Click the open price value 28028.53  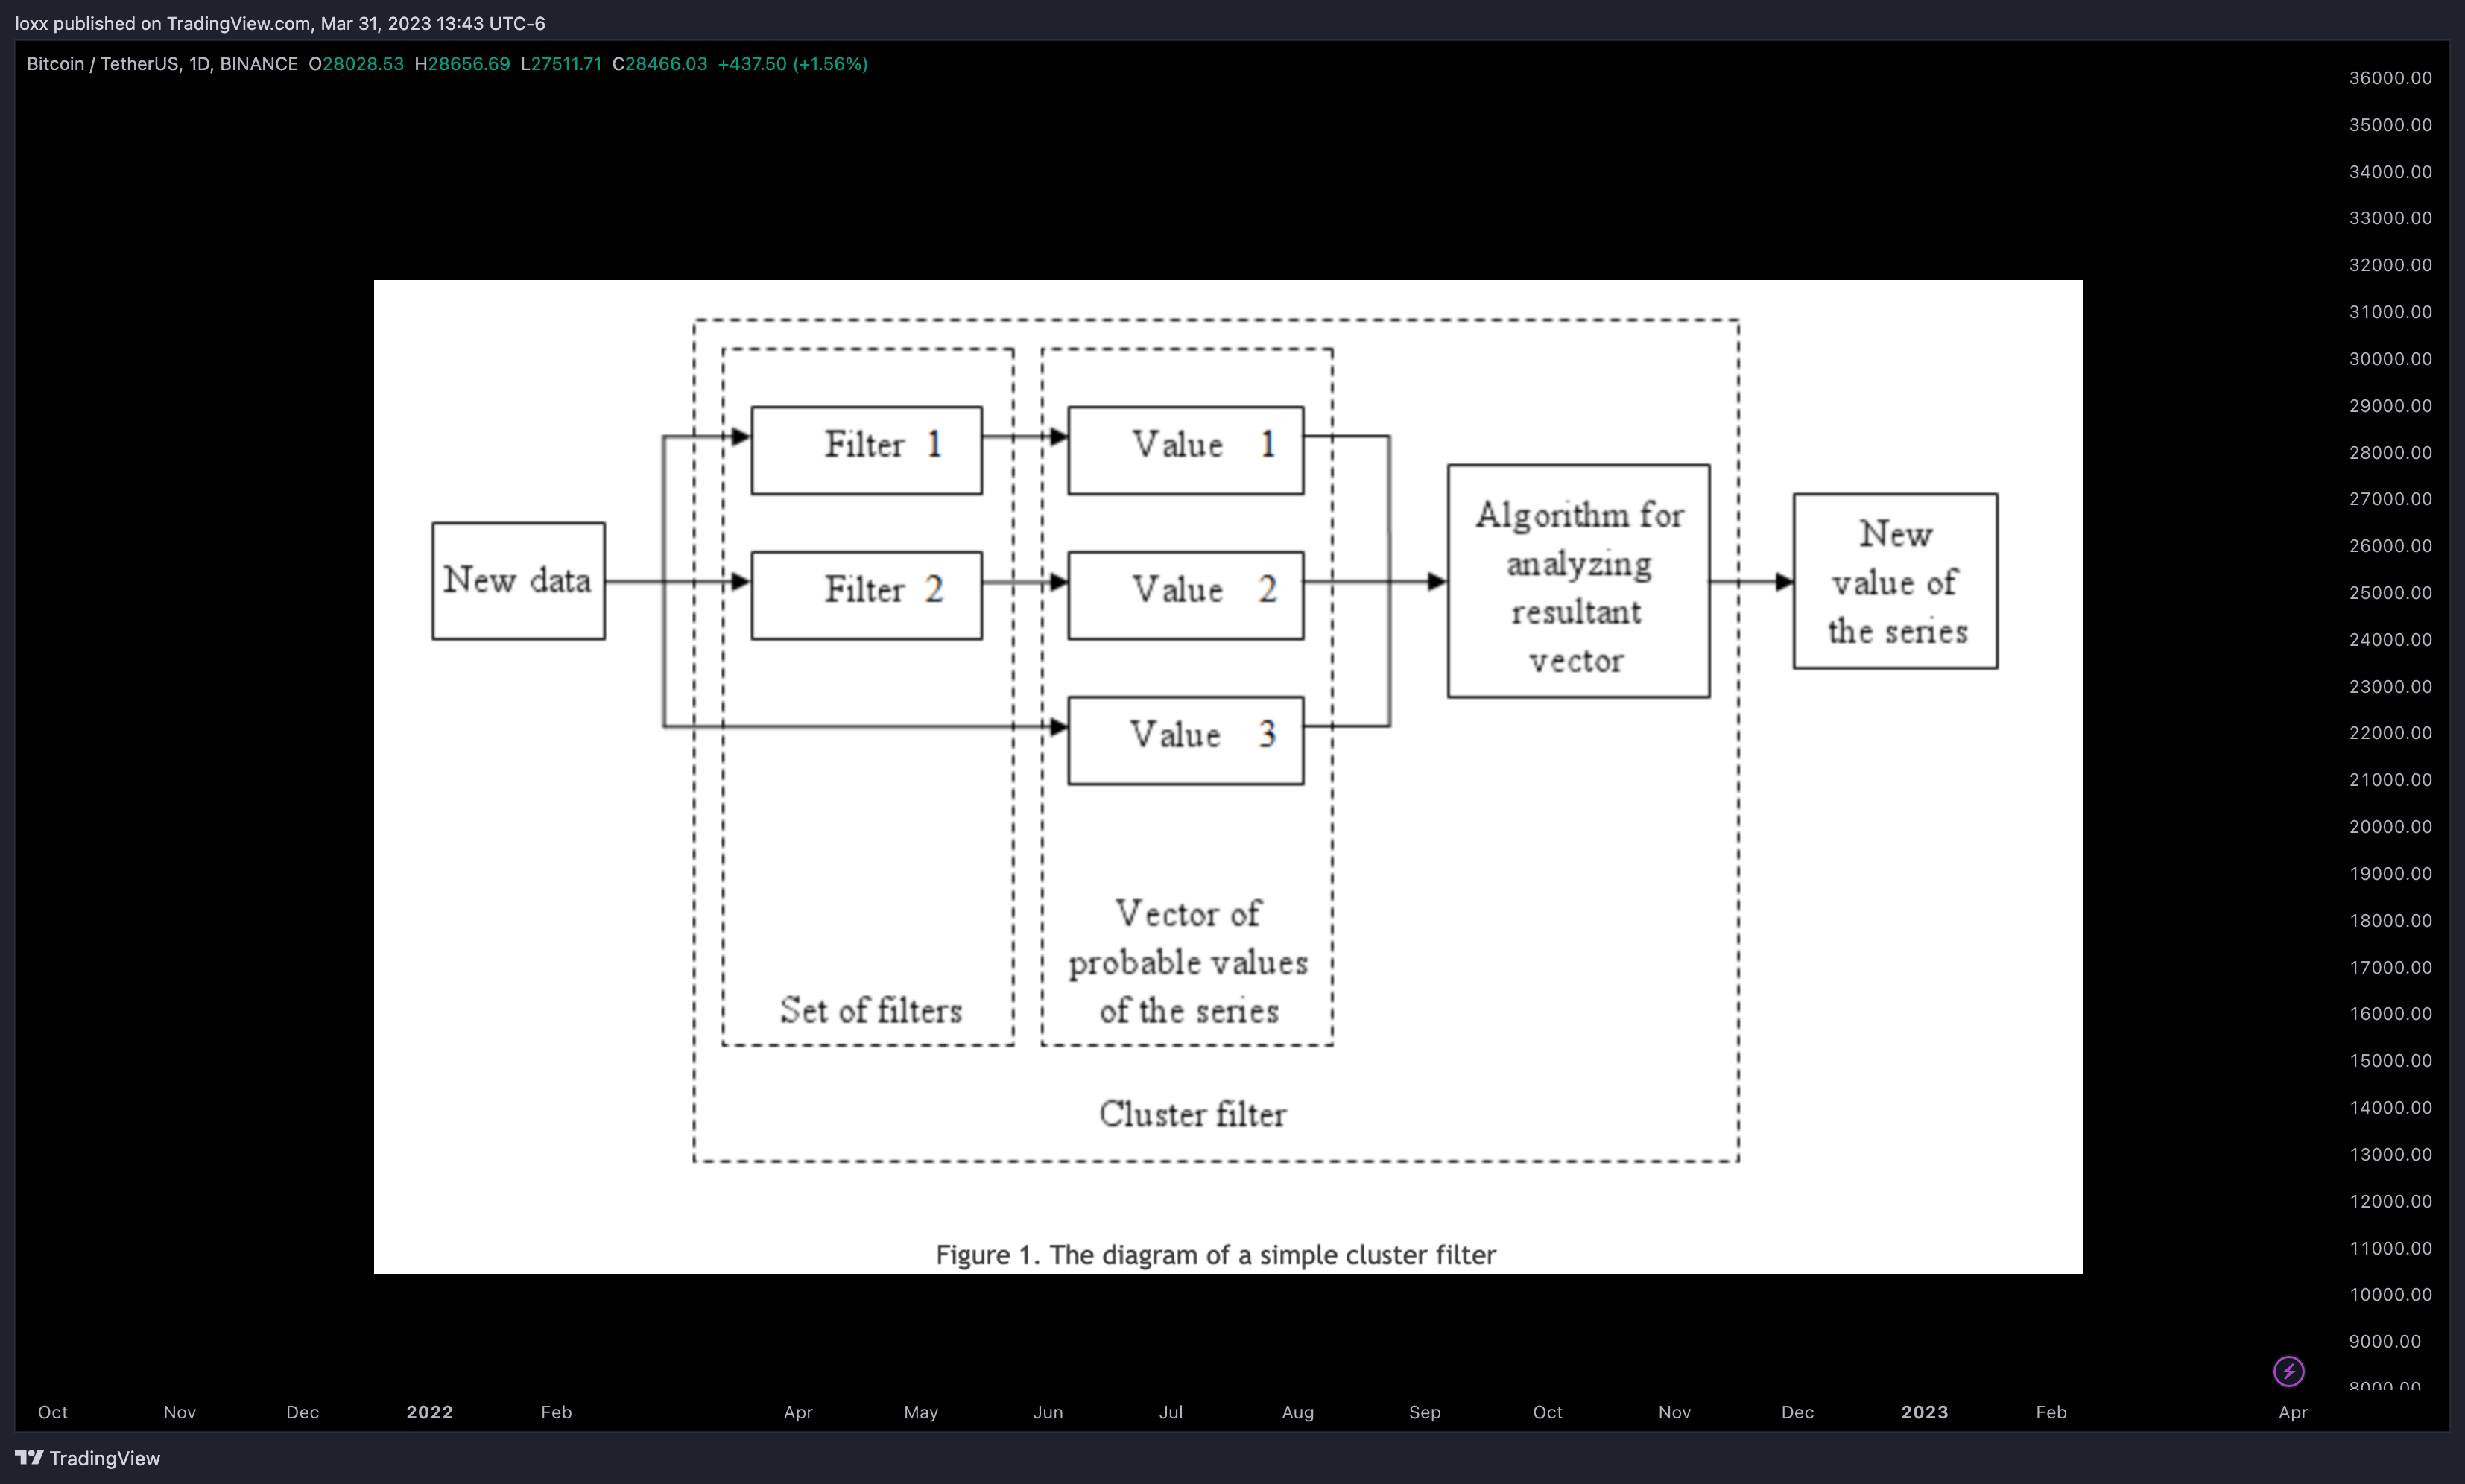(363, 64)
